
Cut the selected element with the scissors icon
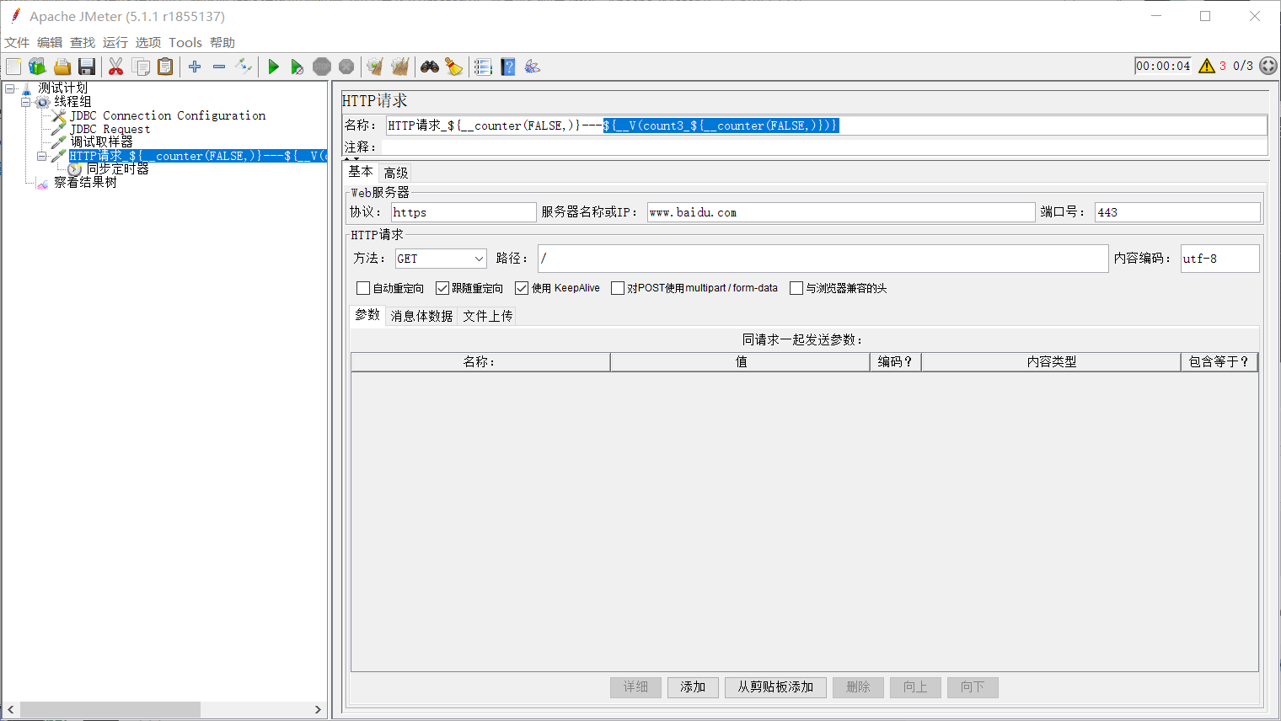coord(116,67)
